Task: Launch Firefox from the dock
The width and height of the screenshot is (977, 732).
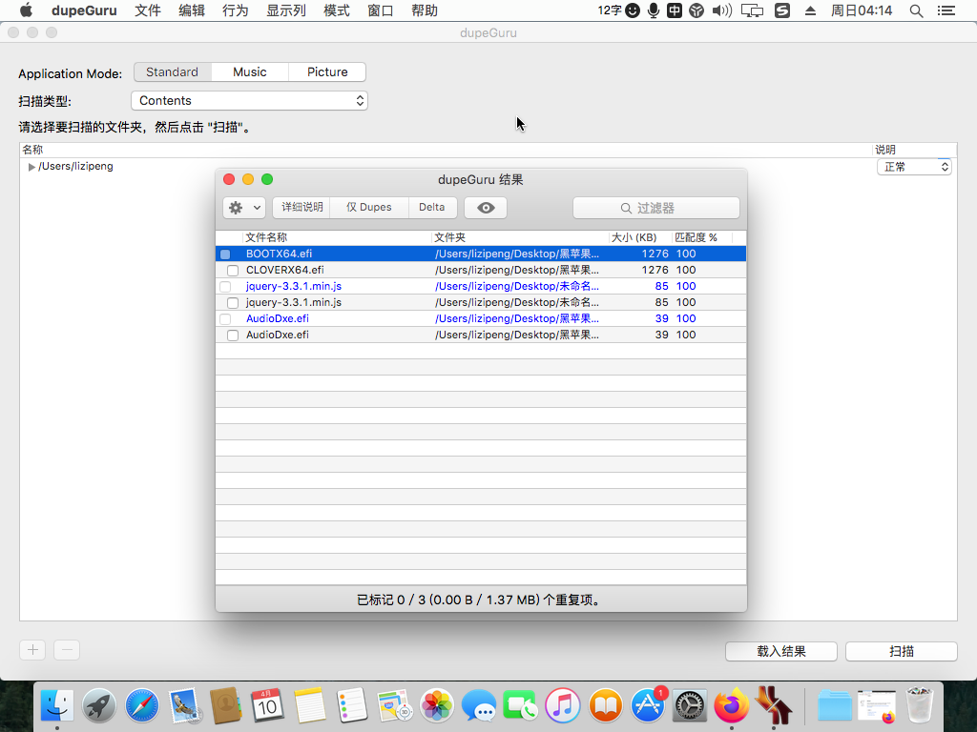Action: click(733, 706)
